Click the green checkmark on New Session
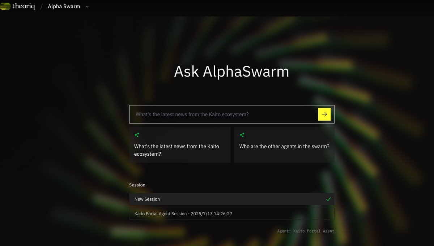Viewport: 434px width, 246px height. (x=328, y=199)
